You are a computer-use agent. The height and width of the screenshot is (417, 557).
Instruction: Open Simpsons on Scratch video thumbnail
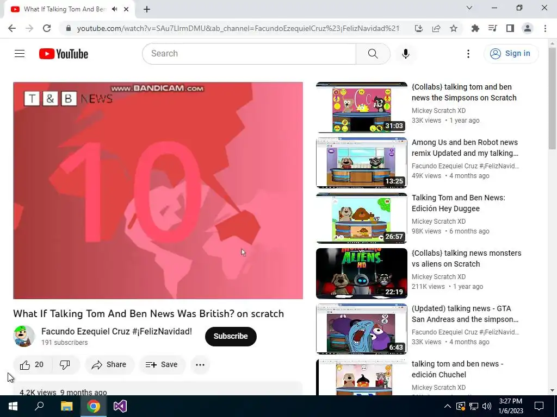[362, 108]
